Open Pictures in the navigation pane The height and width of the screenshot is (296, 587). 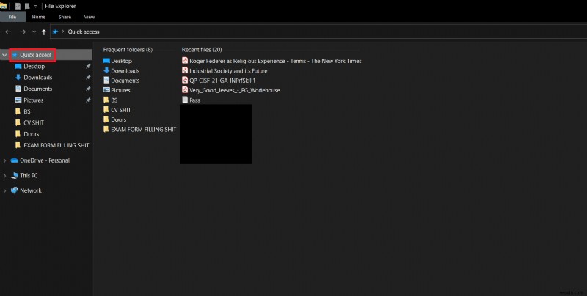(33, 100)
